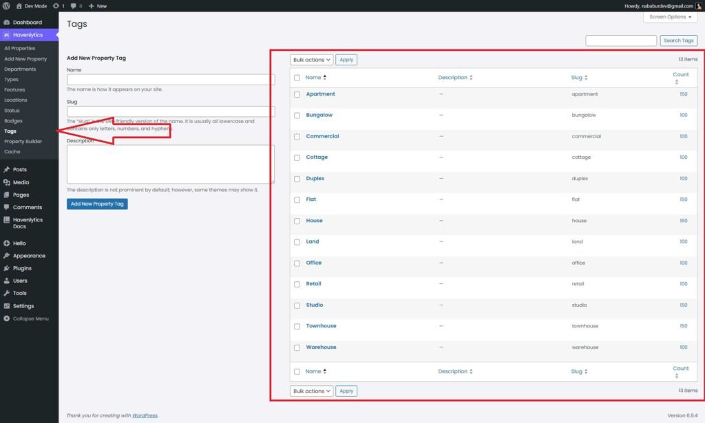Check the select-all box in table header
Screen dimensions: 705x423
pyautogui.click(x=297, y=78)
